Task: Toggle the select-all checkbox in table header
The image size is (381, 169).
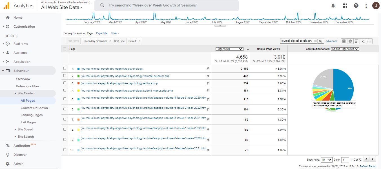Action: 65,49
